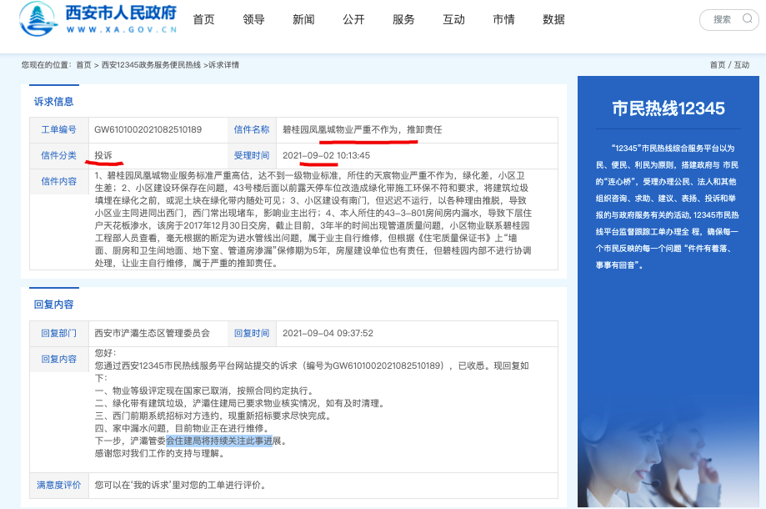Click the search magnifier icon
This screenshot has height=509, width=766.
tap(747, 19)
